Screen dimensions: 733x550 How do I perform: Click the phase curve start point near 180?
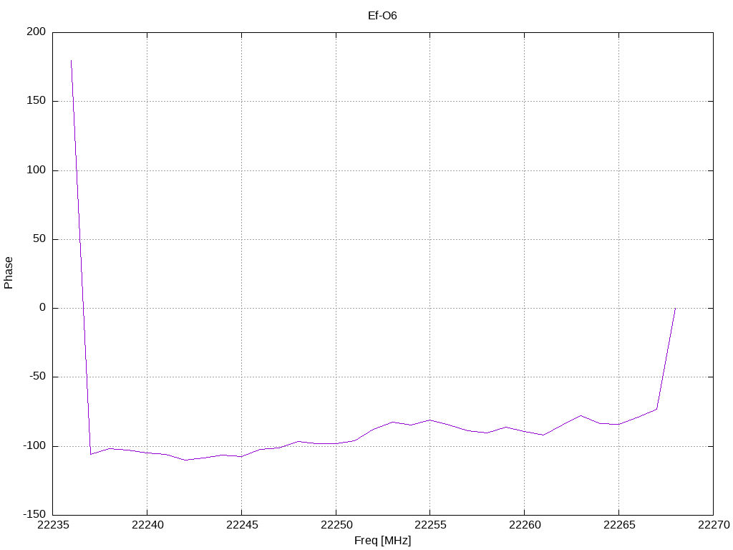[x=71, y=60]
